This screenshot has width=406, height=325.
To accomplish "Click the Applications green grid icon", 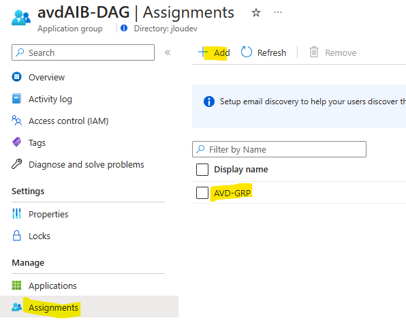I will coord(16,285).
